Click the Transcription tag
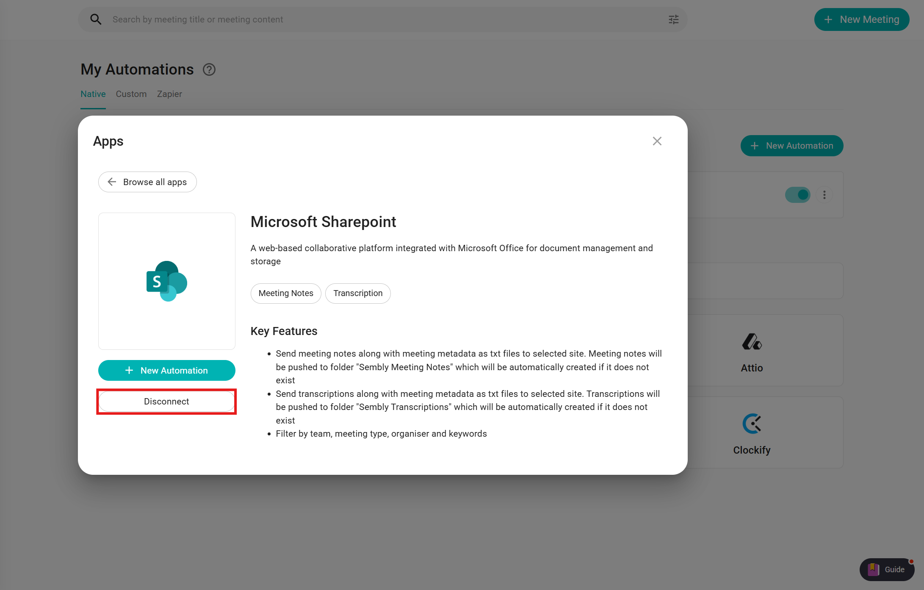The width and height of the screenshot is (924, 590). click(358, 294)
